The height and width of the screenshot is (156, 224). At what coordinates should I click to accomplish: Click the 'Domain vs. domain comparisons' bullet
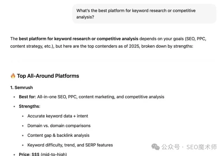click(59, 126)
